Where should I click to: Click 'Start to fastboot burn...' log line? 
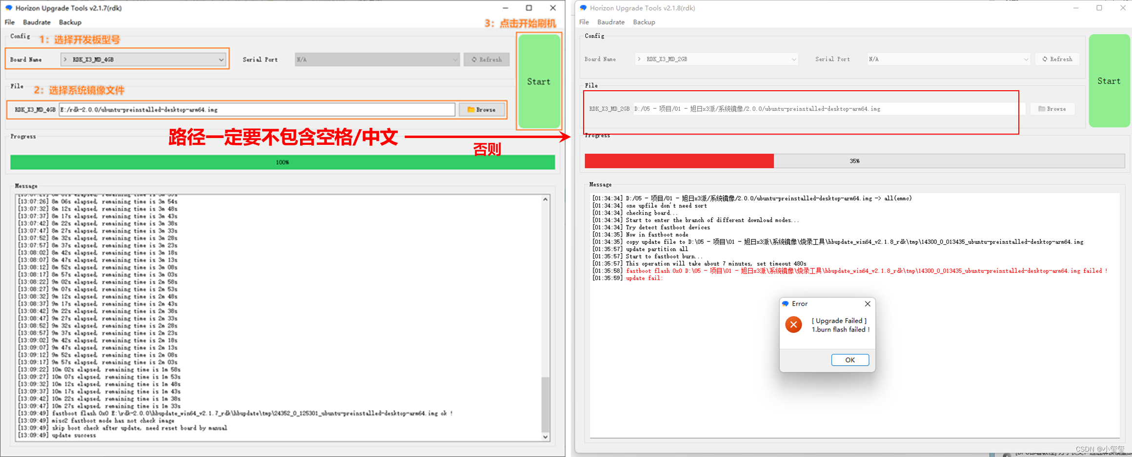647,257
